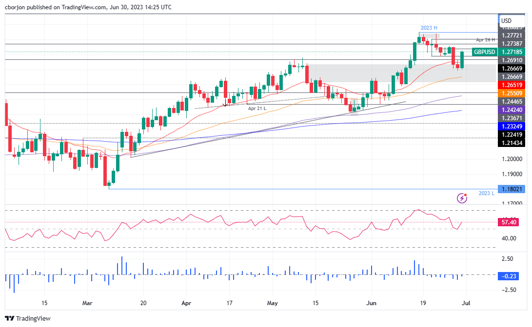
Task: Click the orange 1.25509 price level label
Action: pos(512,92)
